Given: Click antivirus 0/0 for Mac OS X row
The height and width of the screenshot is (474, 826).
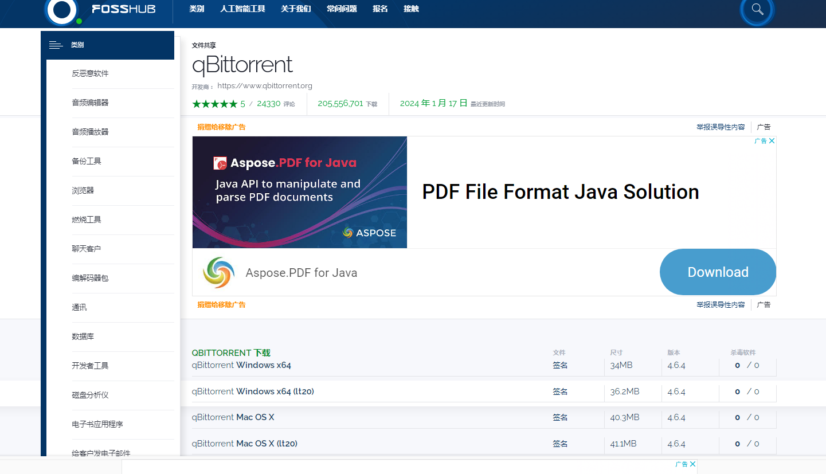Looking at the screenshot, I should tap(747, 417).
